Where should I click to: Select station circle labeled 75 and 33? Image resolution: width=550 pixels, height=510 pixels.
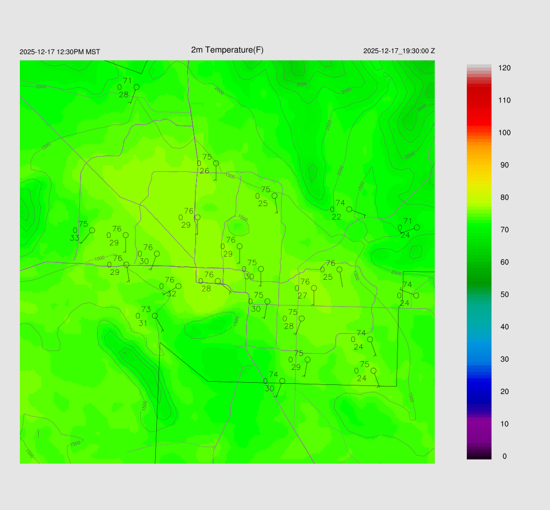[92, 230]
